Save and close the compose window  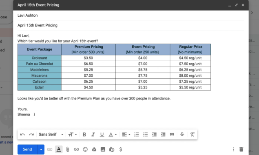(243, 5)
